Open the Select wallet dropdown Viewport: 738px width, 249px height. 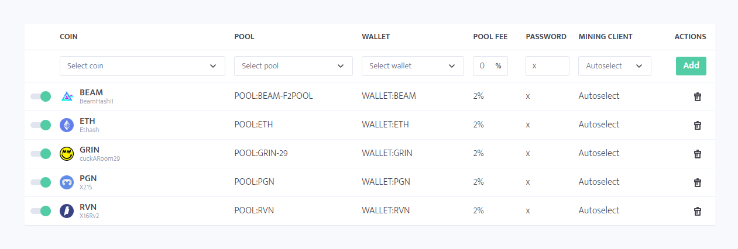click(x=413, y=66)
